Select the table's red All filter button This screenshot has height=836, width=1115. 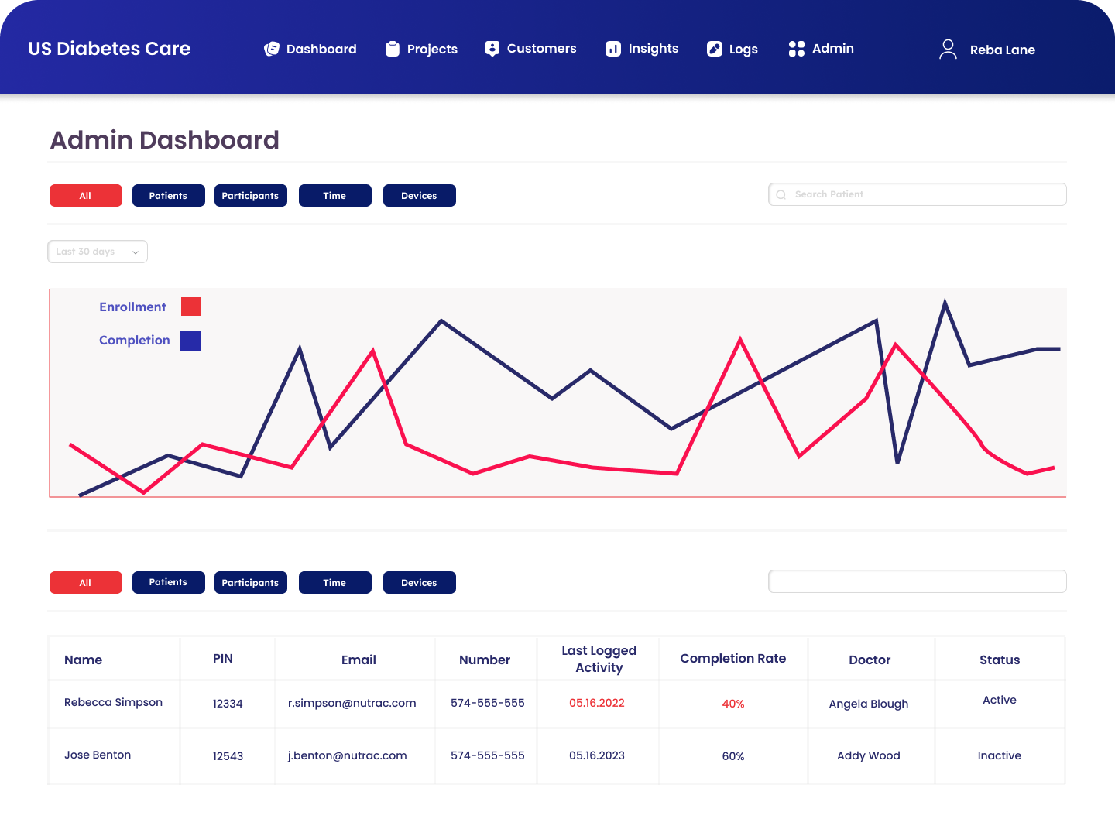click(x=86, y=582)
